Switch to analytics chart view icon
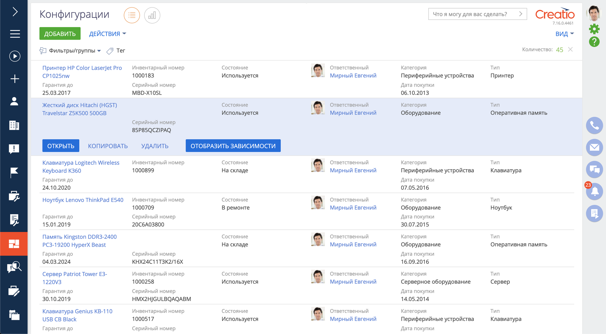606x334 pixels. pos(152,15)
